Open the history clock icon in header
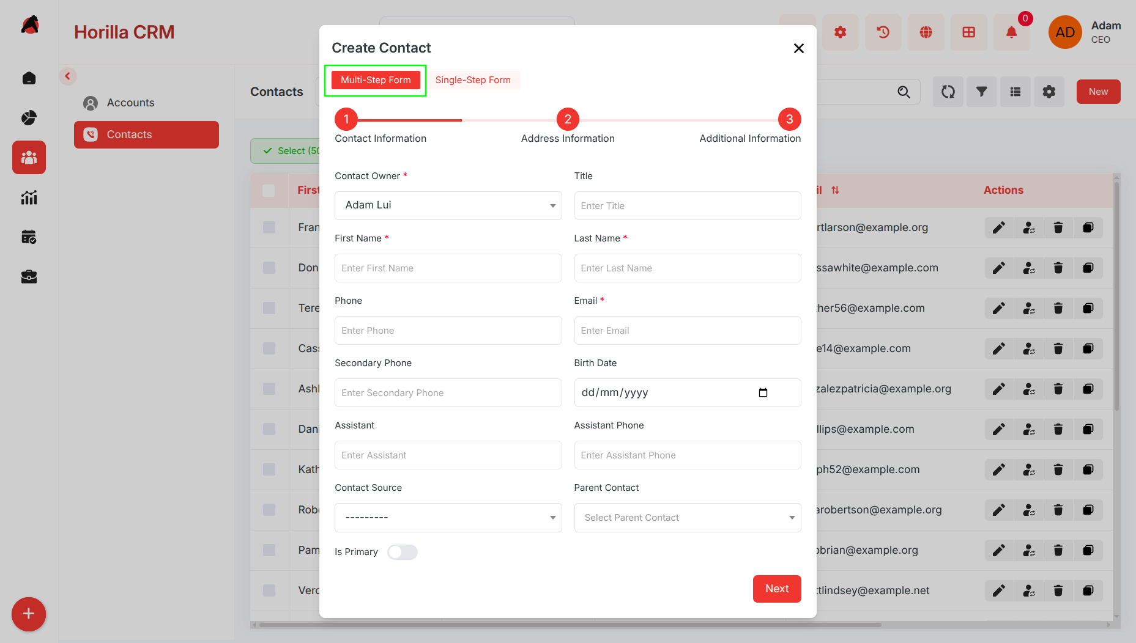Screen dimensions: 1136x643 tap(883, 32)
